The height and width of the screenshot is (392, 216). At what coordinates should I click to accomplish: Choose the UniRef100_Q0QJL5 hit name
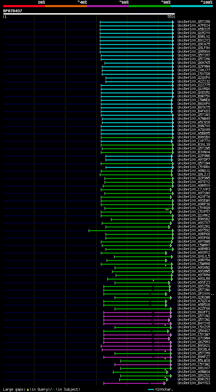point(194,256)
